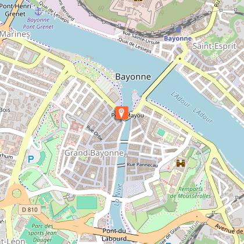The image size is (244, 244).
Task: Click the Rue Pannecau street label
Action: pos(142,165)
